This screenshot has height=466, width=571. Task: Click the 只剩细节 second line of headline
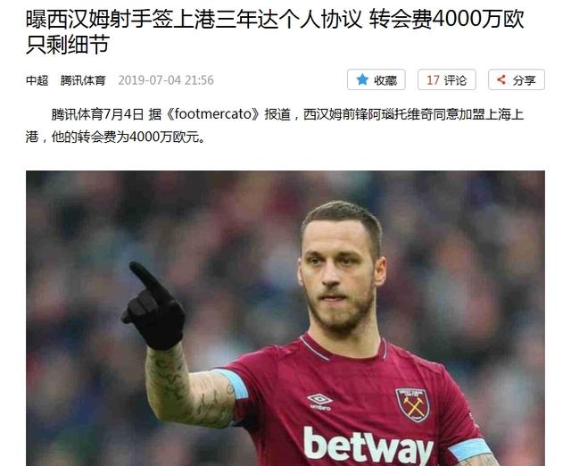point(68,46)
